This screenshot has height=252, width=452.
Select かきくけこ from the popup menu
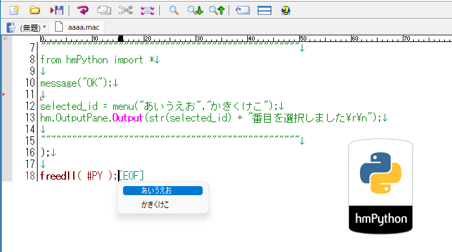click(x=163, y=205)
